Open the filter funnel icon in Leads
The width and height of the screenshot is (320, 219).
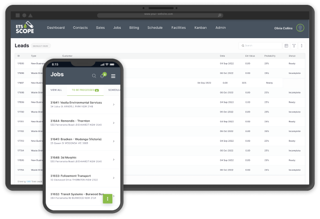click(x=294, y=46)
